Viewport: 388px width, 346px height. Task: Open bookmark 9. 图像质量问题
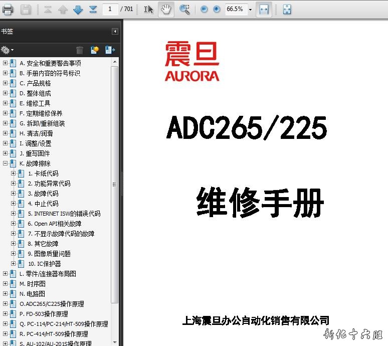(x=49, y=254)
